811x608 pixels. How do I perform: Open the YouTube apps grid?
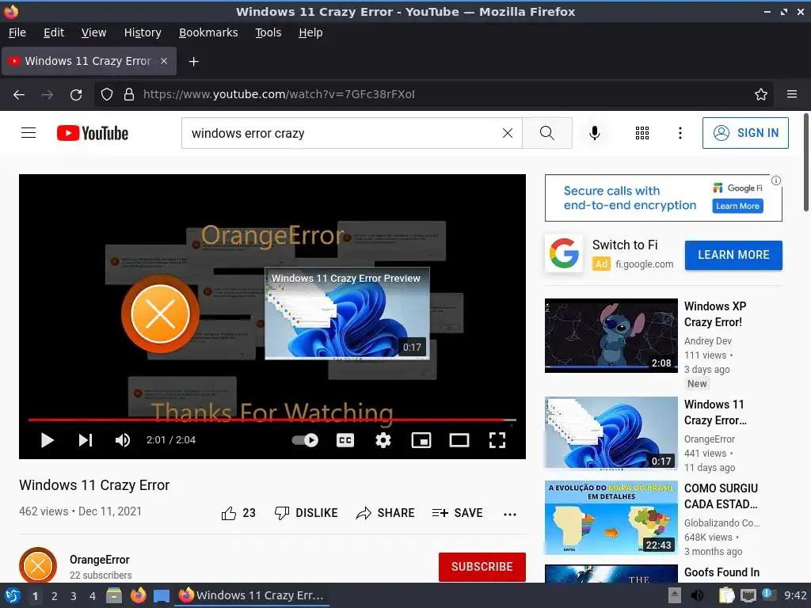click(x=642, y=133)
